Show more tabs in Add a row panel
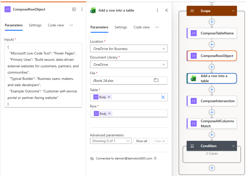246x176 pixels. [157, 27]
